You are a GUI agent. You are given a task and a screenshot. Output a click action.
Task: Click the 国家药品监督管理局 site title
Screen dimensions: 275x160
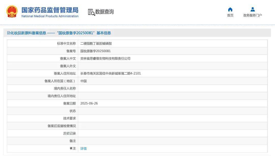(x=50, y=10)
